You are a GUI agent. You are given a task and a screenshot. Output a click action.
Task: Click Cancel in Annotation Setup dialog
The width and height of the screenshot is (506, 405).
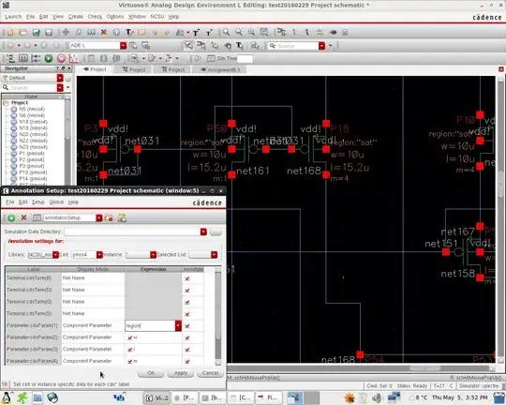point(210,373)
